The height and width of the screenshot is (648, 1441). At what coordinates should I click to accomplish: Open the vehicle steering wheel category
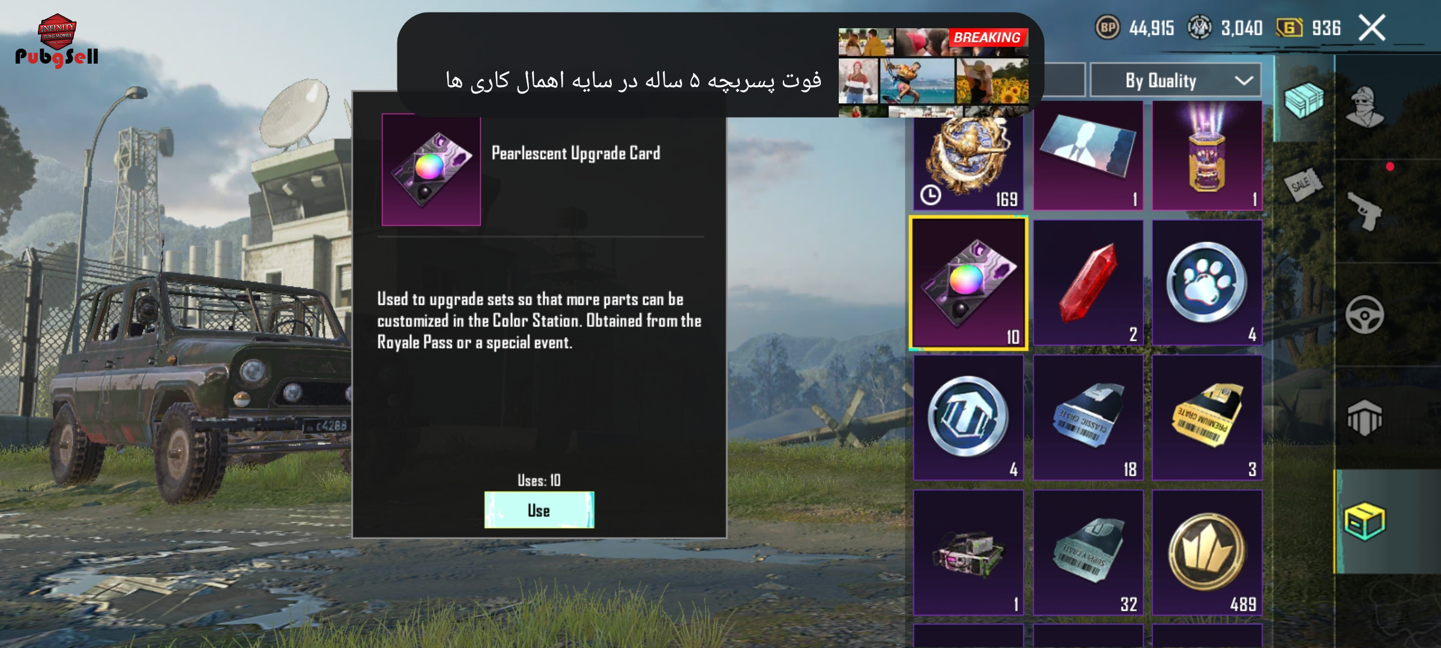tap(1365, 314)
